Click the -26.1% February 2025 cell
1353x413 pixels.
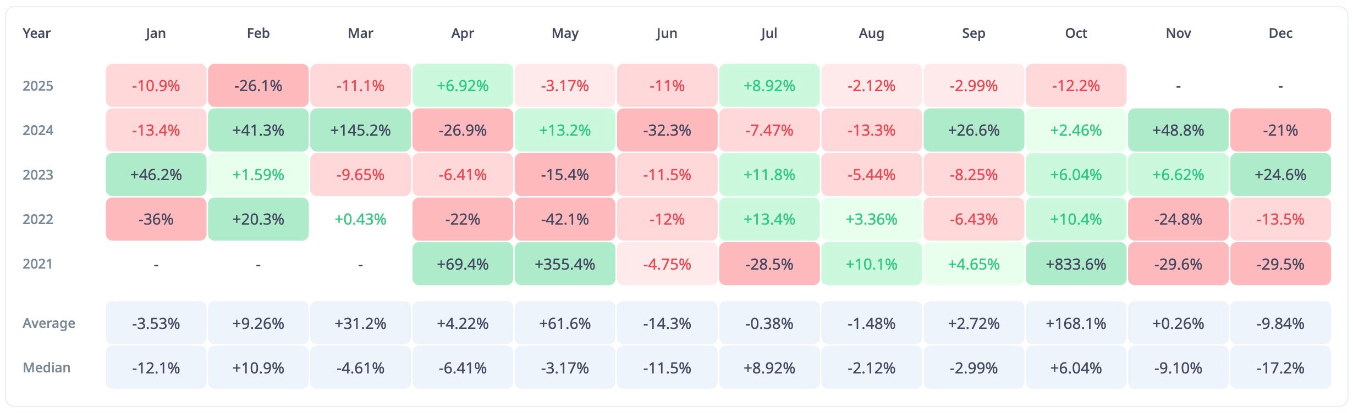(258, 86)
